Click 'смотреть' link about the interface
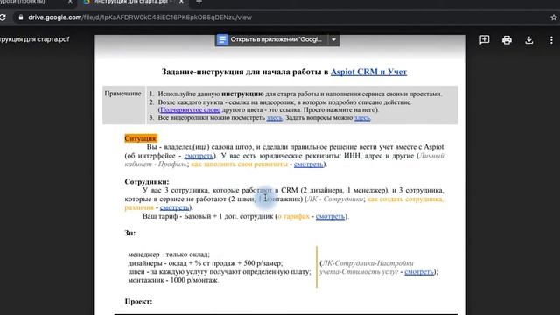The width and height of the screenshot is (560, 315). (199, 156)
